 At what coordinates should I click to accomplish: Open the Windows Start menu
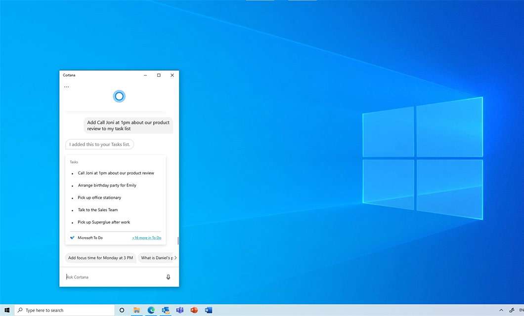click(7, 310)
